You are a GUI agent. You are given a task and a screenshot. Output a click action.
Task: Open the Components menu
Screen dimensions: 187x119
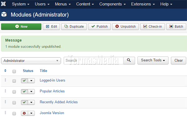pyautogui.click(x=113, y=4)
